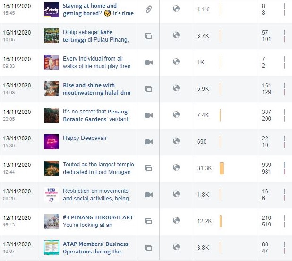
Task: Click public globe icon for Penang Botanic Gardens post
Action: point(176,114)
